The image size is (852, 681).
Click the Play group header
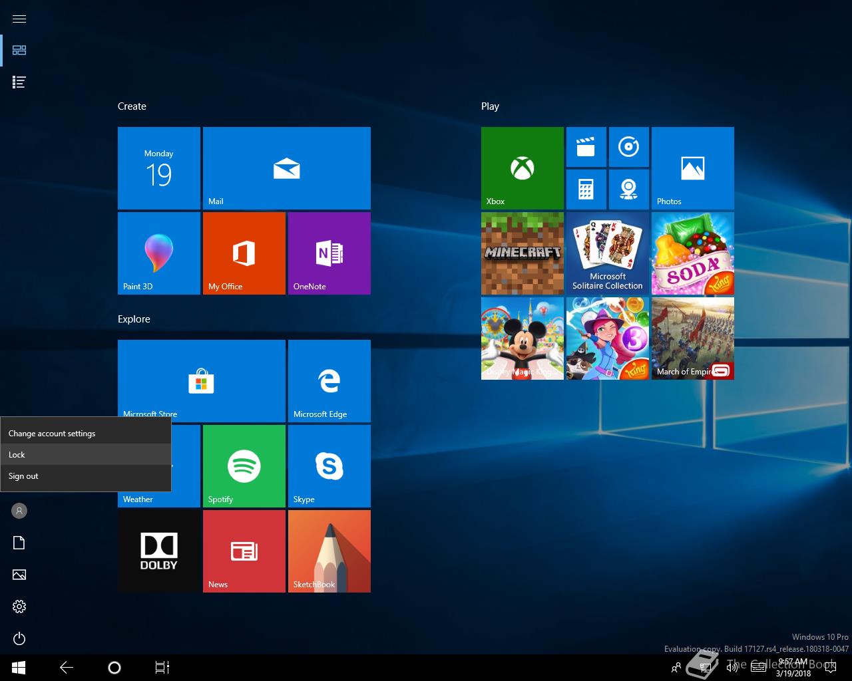point(490,106)
